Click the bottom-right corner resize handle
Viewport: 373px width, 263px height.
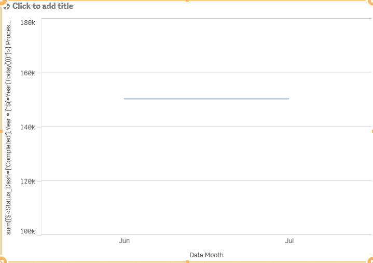(x=370, y=260)
